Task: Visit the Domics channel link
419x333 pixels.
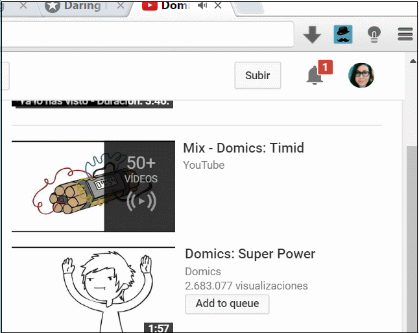Action: pyautogui.click(x=203, y=271)
